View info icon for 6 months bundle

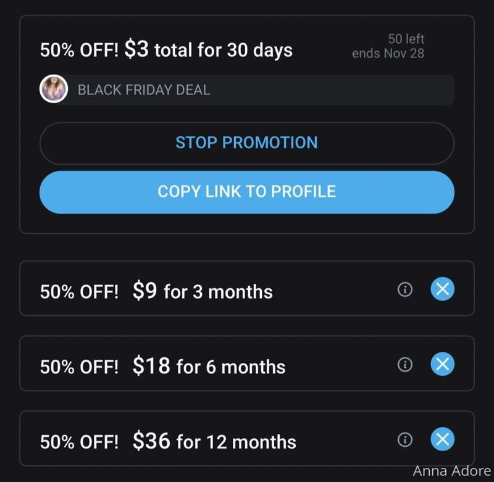[x=405, y=364]
